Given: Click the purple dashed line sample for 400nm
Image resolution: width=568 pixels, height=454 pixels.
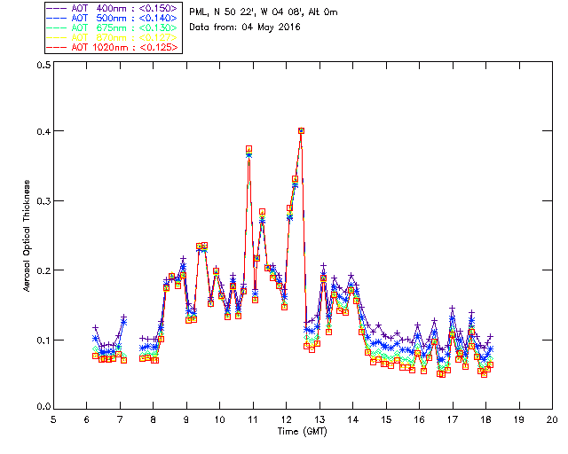Looking at the screenshot, I should click(x=57, y=8).
